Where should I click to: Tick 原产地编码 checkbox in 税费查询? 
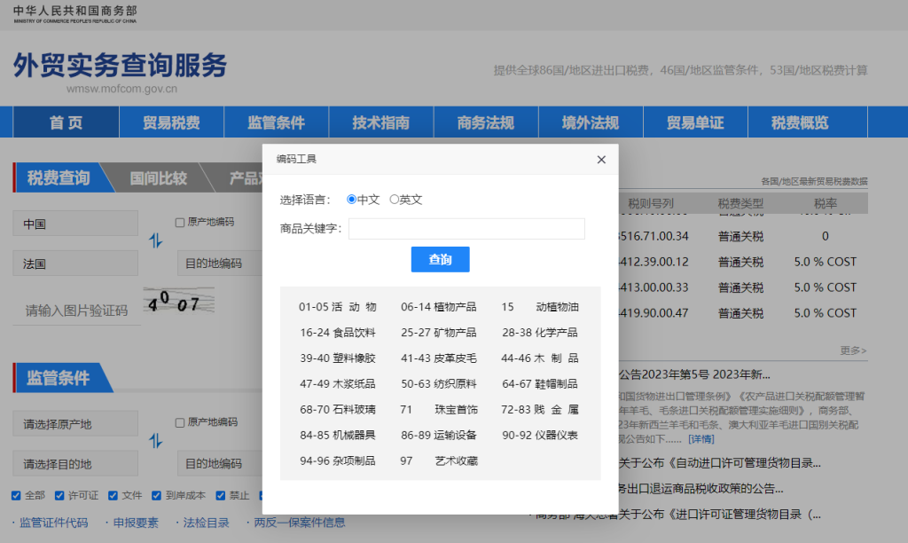(179, 222)
